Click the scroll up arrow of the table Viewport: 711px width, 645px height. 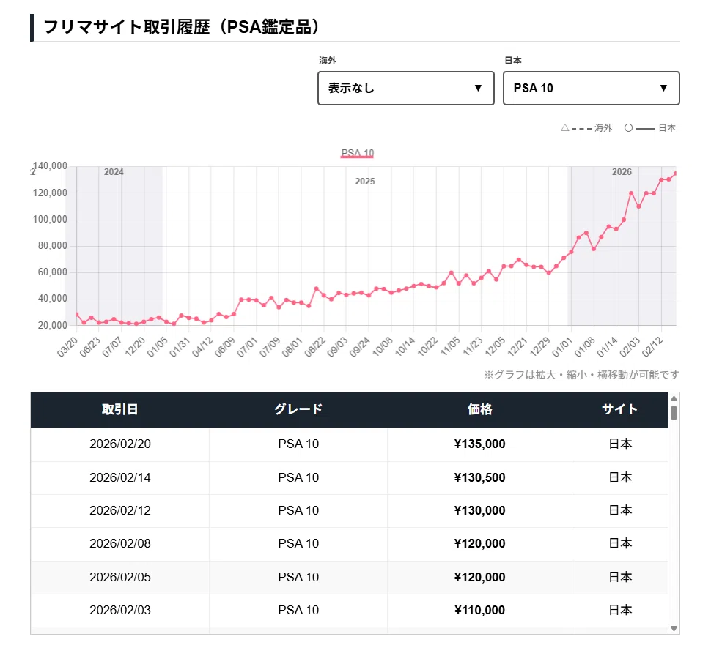coord(674,398)
